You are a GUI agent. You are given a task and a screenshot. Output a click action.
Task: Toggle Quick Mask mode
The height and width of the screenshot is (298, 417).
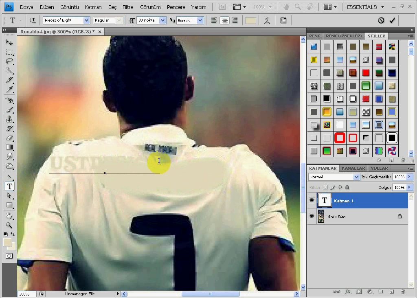[x=9, y=256]
